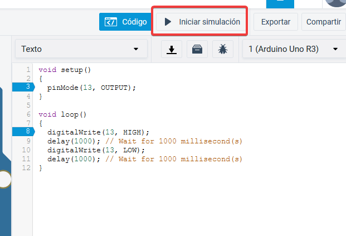Click the Compartir button
Viewport: 346px width, 236px height.
pos(324,22)
